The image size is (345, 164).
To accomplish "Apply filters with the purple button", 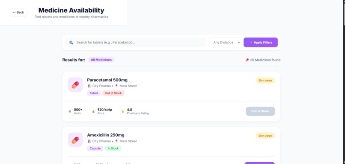I will click(261, 42).
